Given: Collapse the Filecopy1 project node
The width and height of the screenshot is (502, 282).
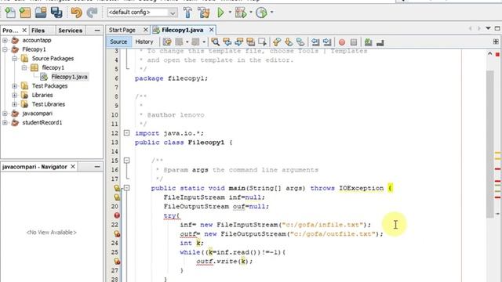Looking at the screenshot, I should click(5, 49).
